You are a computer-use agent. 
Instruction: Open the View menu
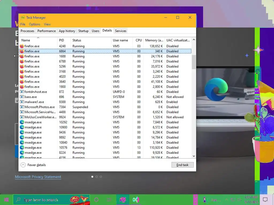tap(47, 24)
